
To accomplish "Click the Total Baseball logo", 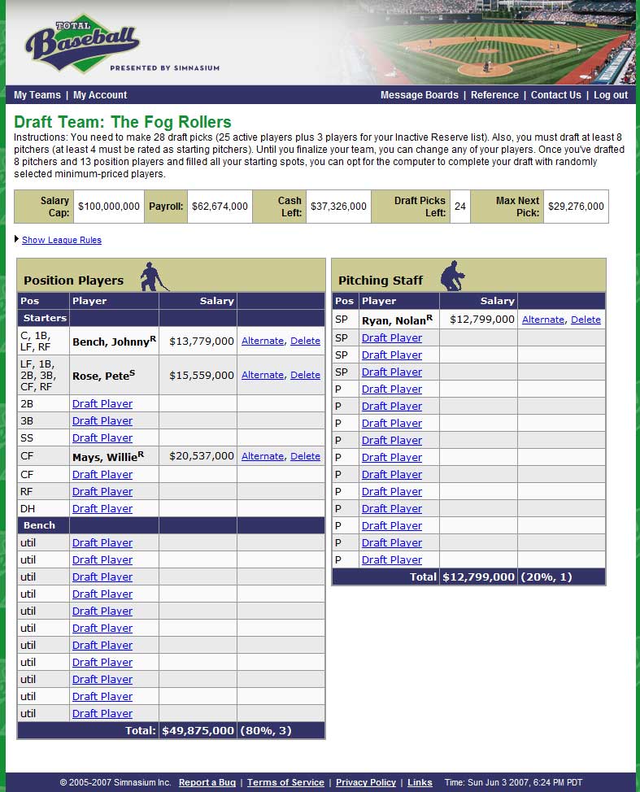I will (82, 44).
